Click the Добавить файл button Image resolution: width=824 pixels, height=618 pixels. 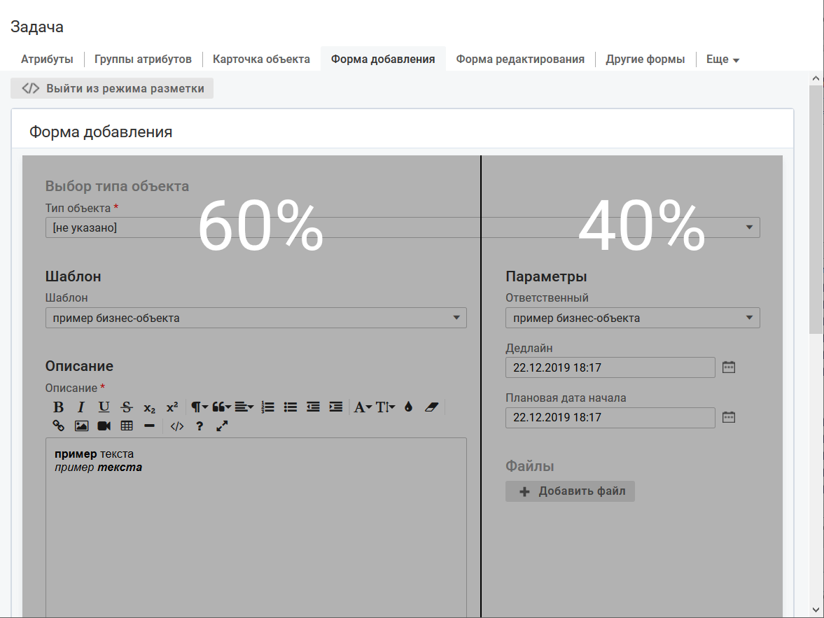coord(570,491)
